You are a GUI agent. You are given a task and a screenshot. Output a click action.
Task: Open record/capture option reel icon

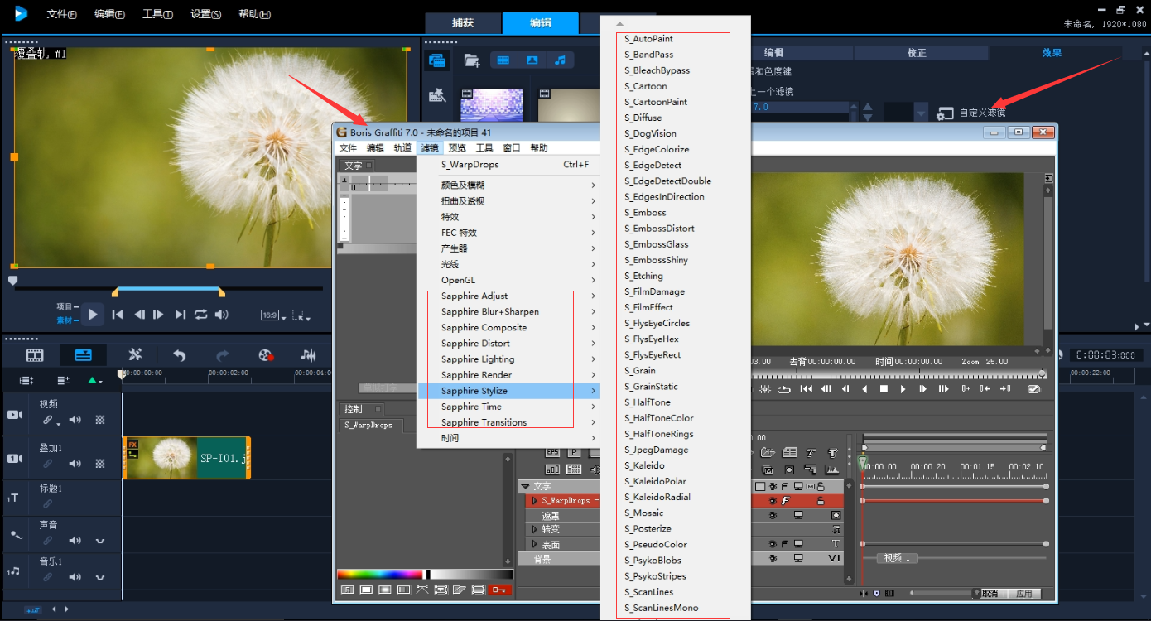point(266,355)
